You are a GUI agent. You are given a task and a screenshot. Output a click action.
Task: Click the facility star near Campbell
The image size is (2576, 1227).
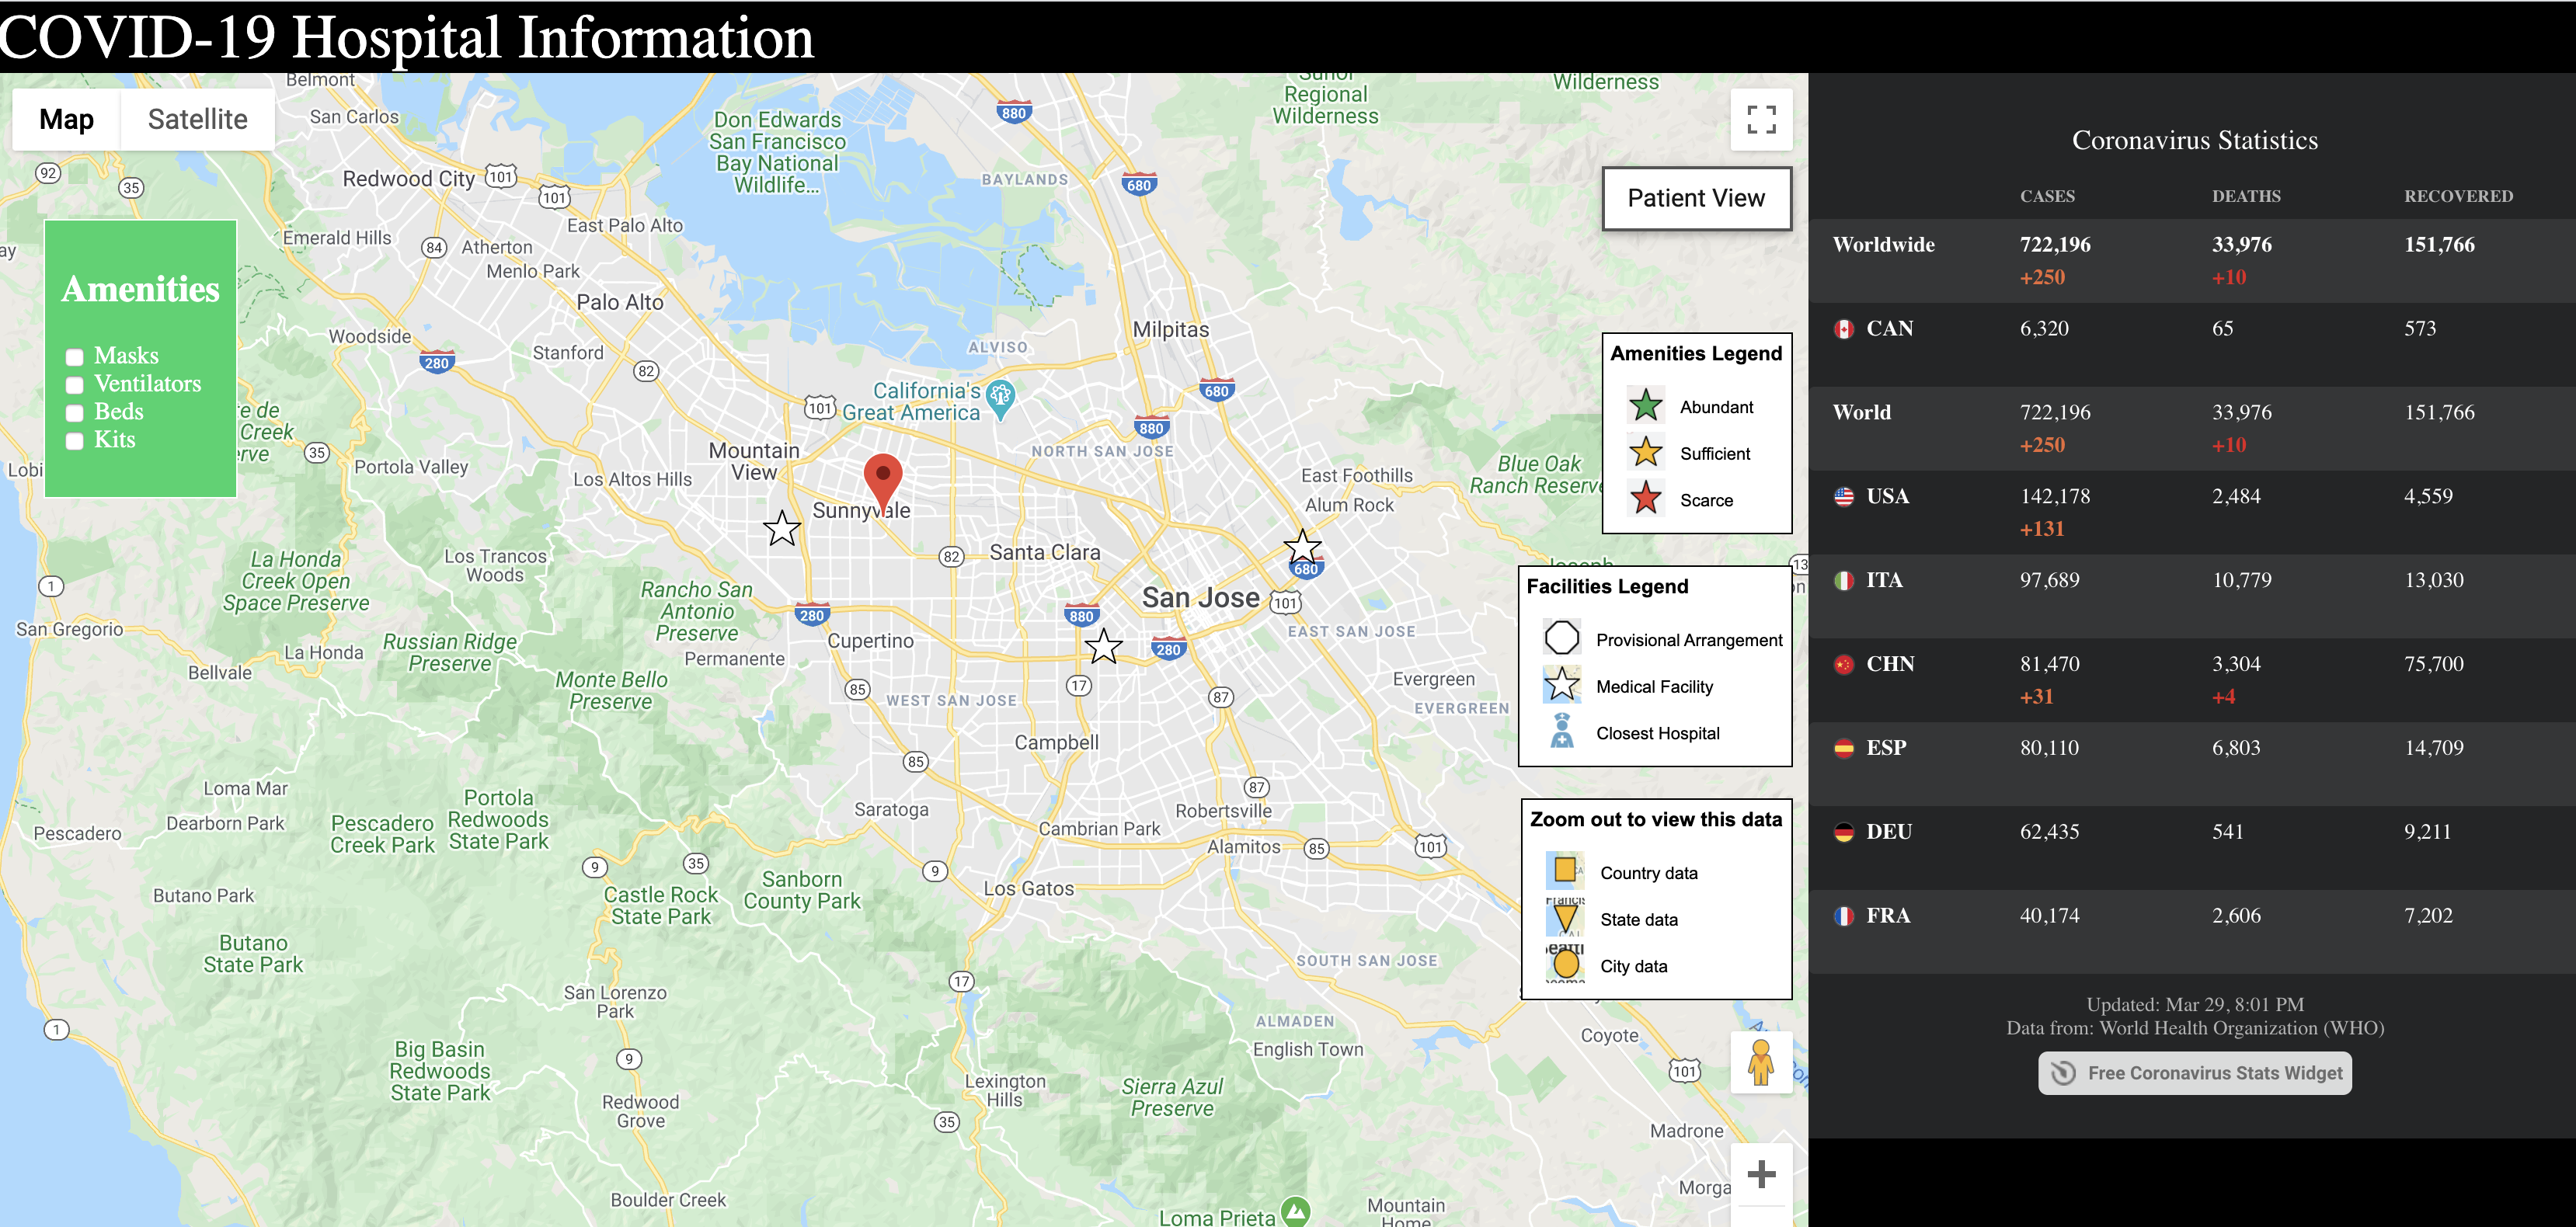point(1103,647)
